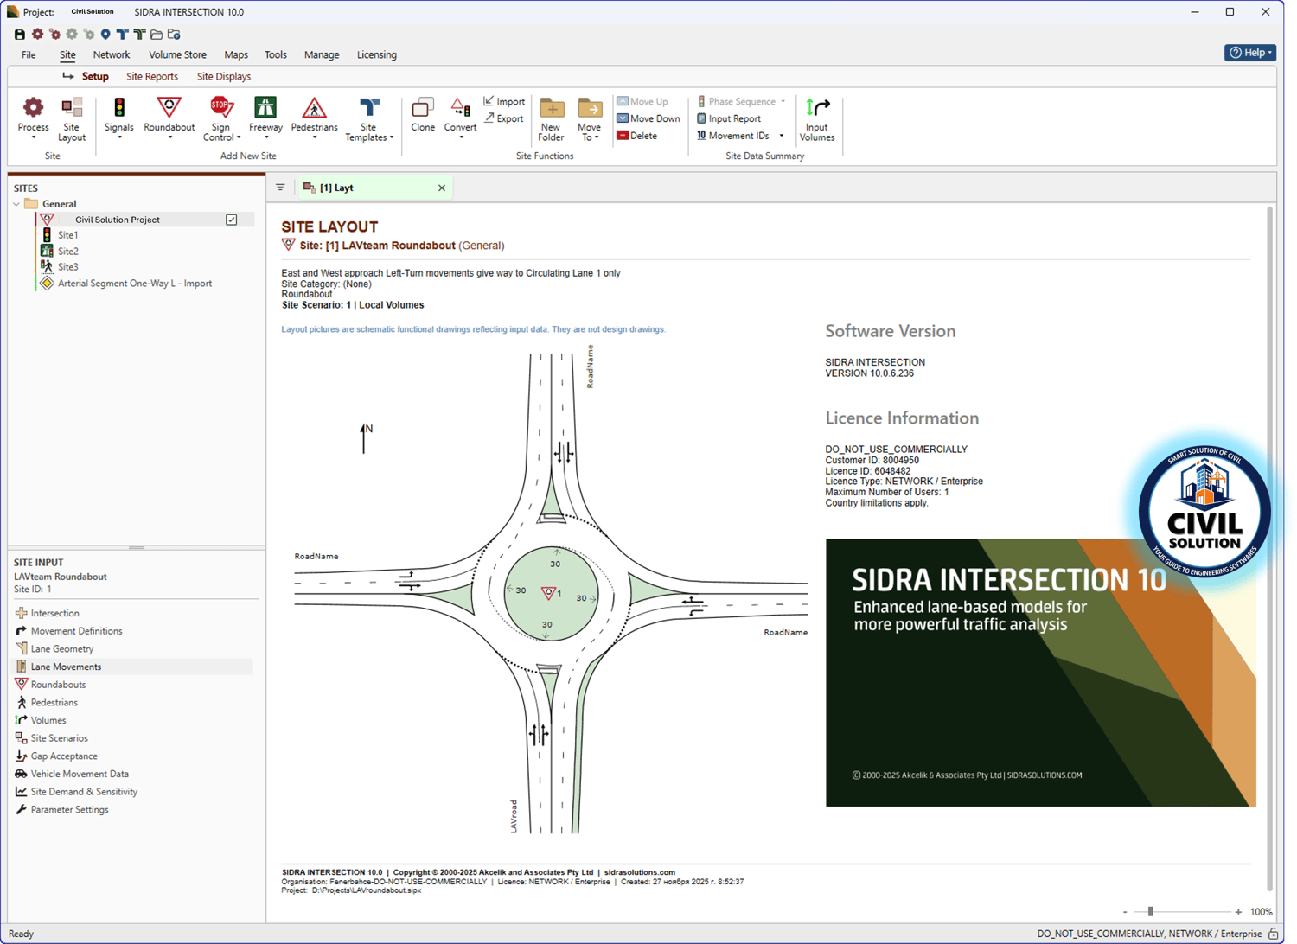Open the Help dropdown menu

(x=1250, y=53)
